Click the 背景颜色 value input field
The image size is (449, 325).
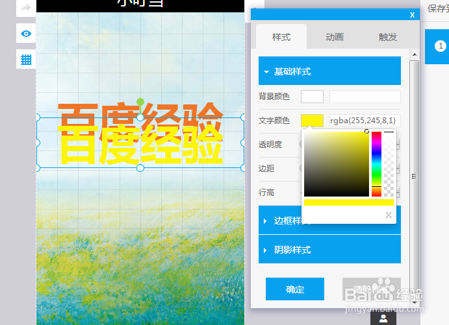click(365, 97)
